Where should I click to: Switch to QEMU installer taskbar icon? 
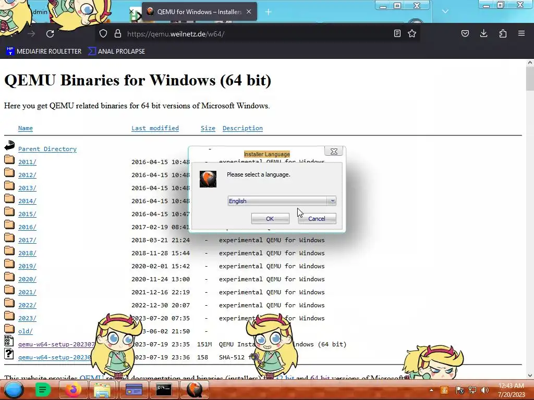pyautogui.click(x=195, y=390)
